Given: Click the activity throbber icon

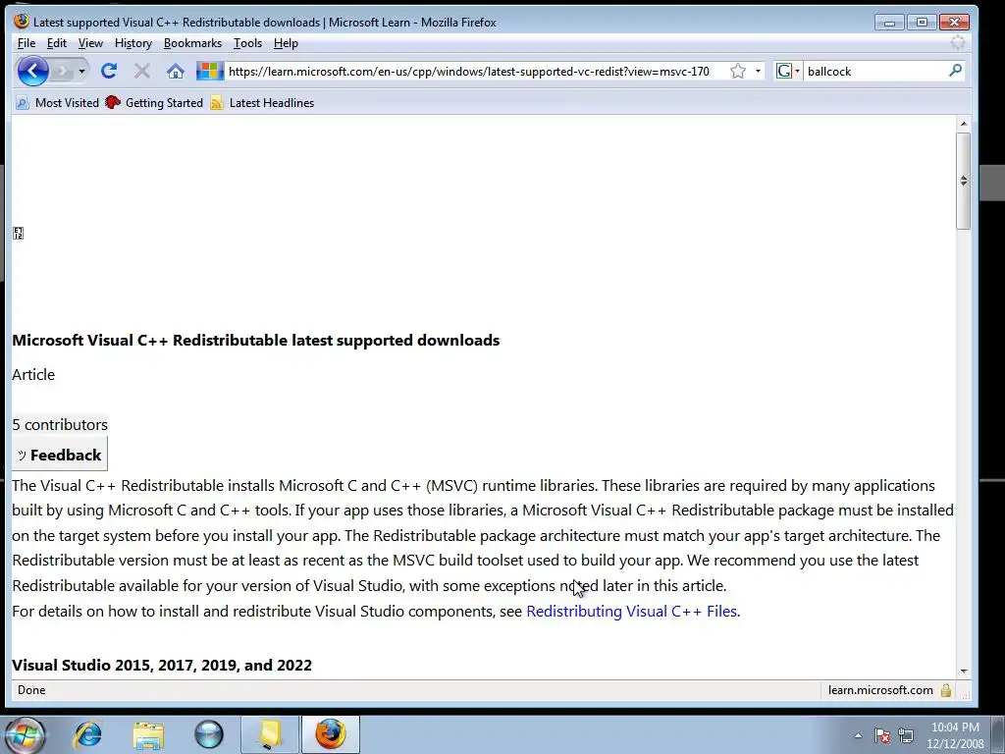Looking at the screenshot, I should click(958, 43).
